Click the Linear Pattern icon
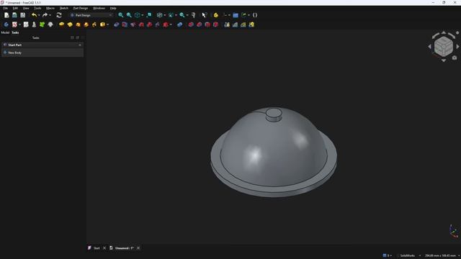 [235, 24]
